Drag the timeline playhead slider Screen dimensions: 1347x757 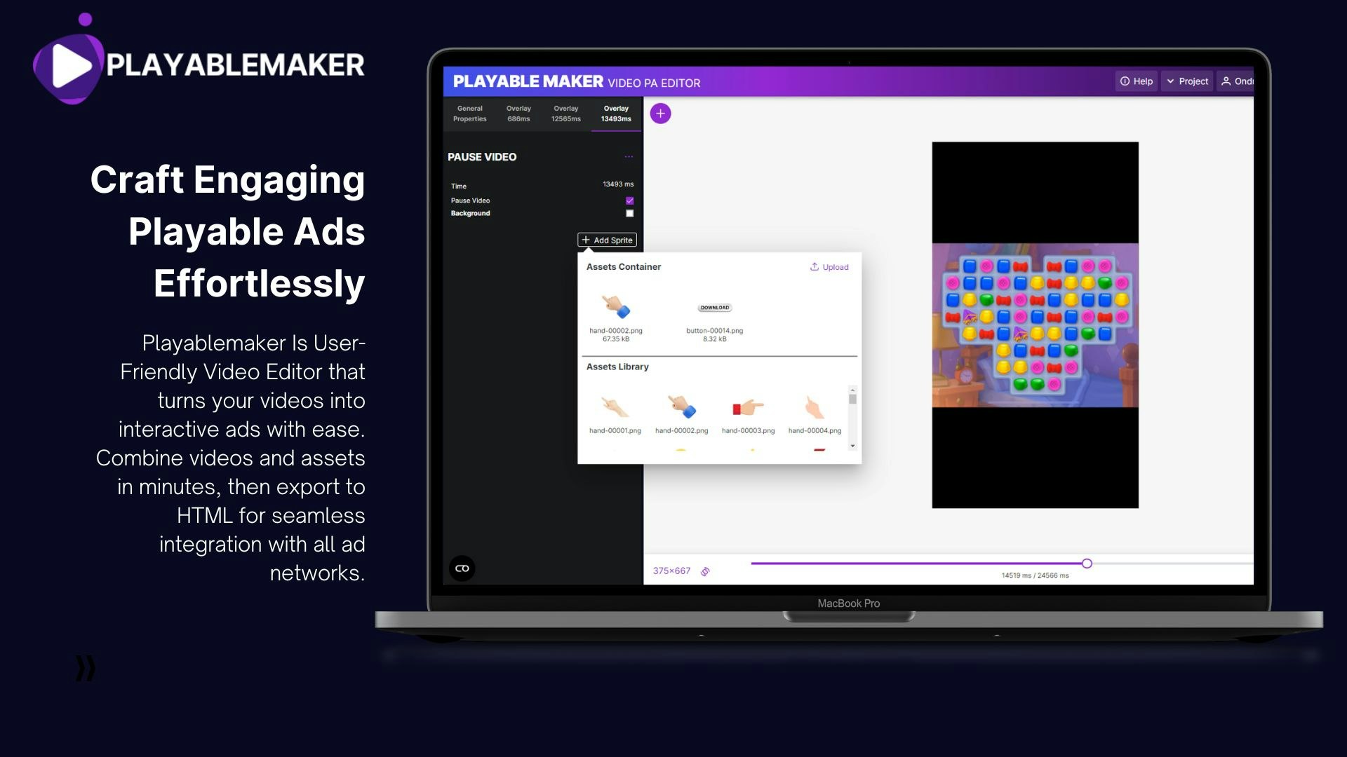tap(1087, 564)
